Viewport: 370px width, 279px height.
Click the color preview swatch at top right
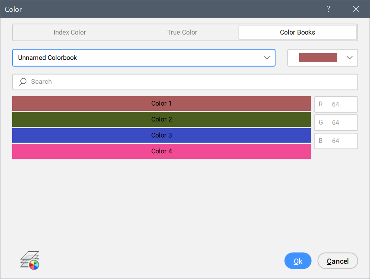tap(318, 58)
